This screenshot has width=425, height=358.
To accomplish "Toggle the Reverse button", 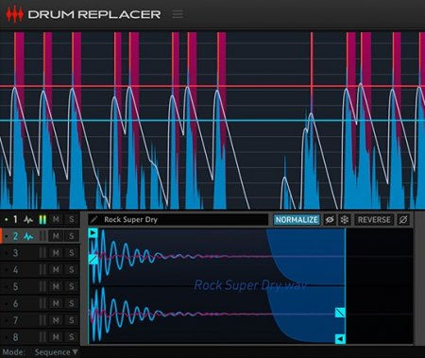I will coord(374,219).
